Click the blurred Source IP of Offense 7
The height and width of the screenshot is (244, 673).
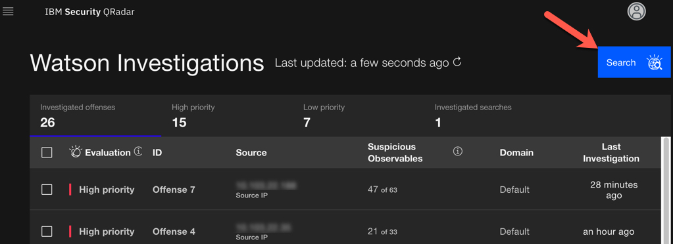click(x=266, y=185)
